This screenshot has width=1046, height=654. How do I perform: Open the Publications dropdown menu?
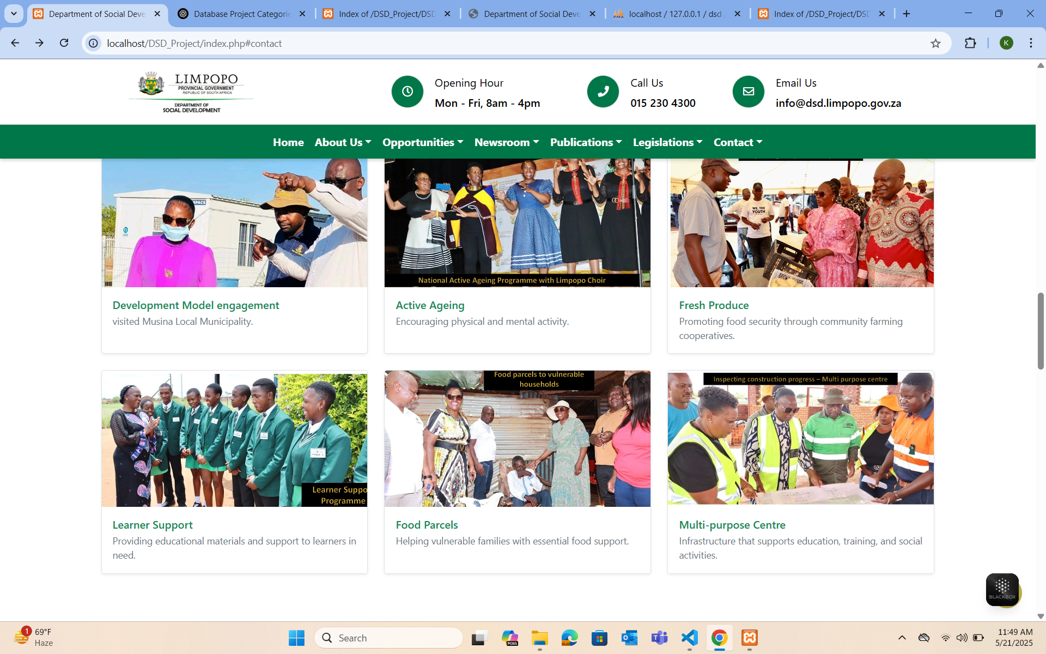click(x=586, y=142)
